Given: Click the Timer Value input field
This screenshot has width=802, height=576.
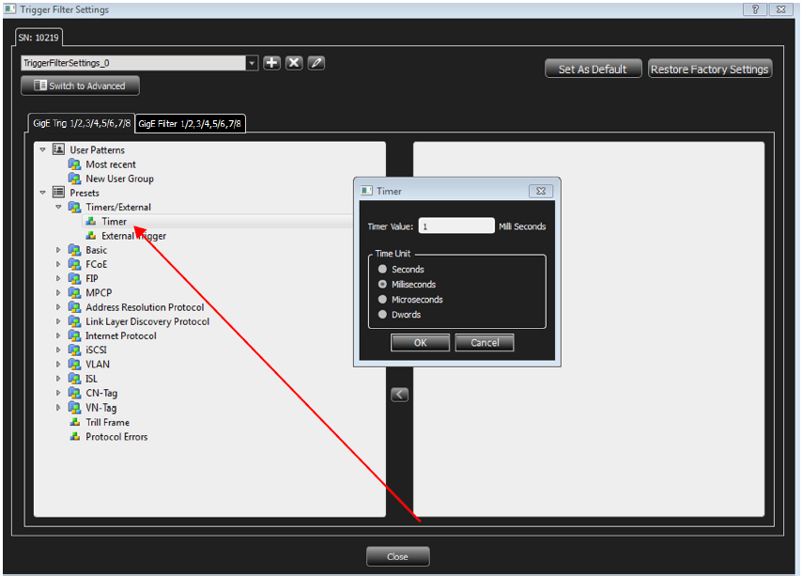Looking at the screenshot, I should [x=456, y=226].
